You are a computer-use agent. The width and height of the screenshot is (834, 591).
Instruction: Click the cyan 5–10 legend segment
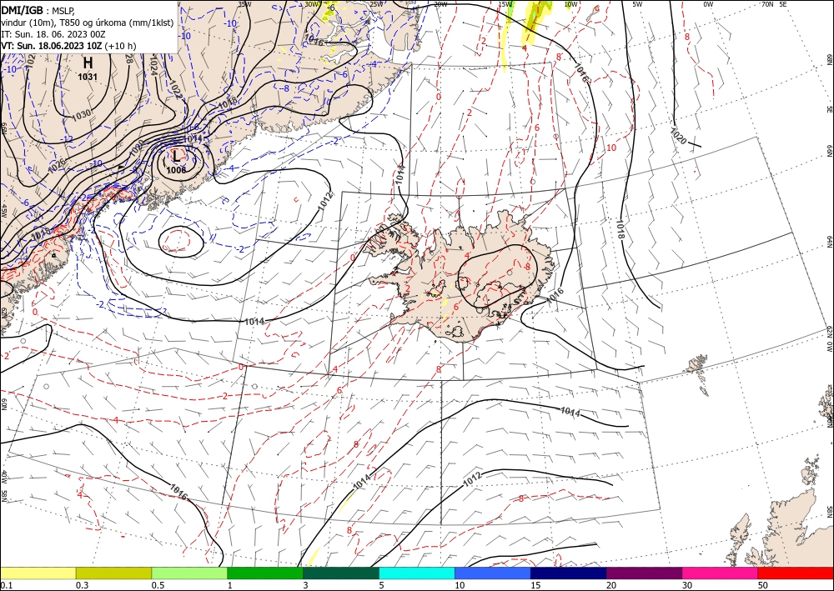point(417,573)
